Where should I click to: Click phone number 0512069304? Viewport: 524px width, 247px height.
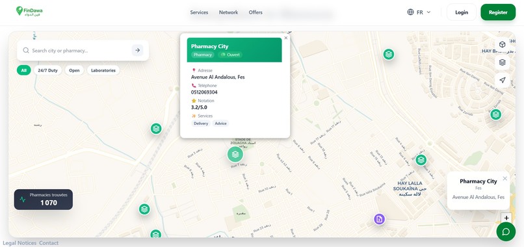point(204,92)
